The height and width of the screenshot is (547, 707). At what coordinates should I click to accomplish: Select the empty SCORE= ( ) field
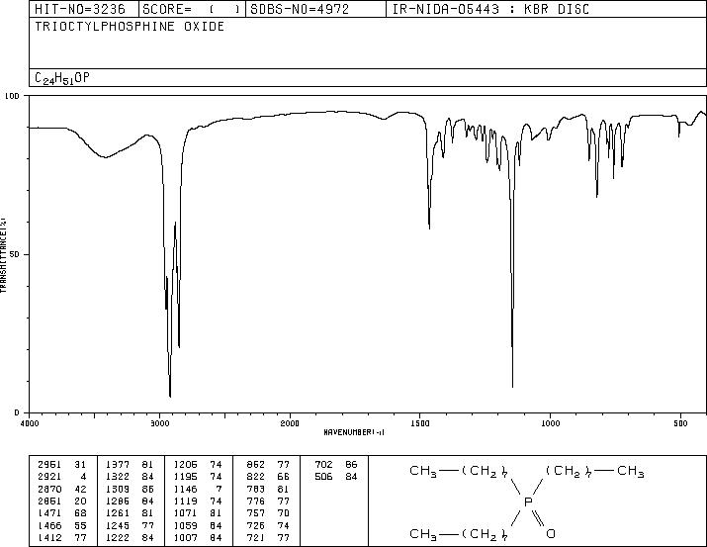pyautogui.click(x=192, y=9)
